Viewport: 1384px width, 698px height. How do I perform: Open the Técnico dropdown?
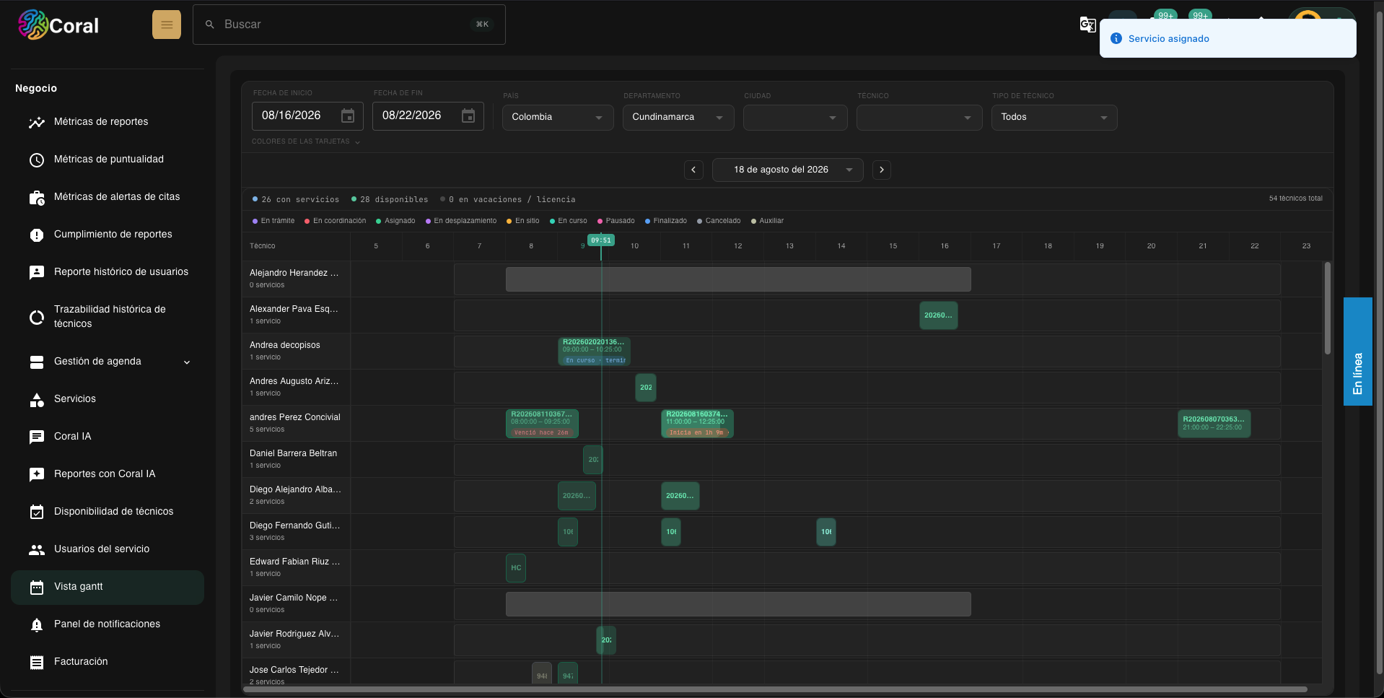click(919, 117)
